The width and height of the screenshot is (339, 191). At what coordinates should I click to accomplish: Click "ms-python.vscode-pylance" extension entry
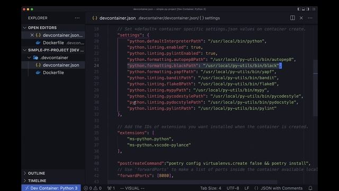159,145
